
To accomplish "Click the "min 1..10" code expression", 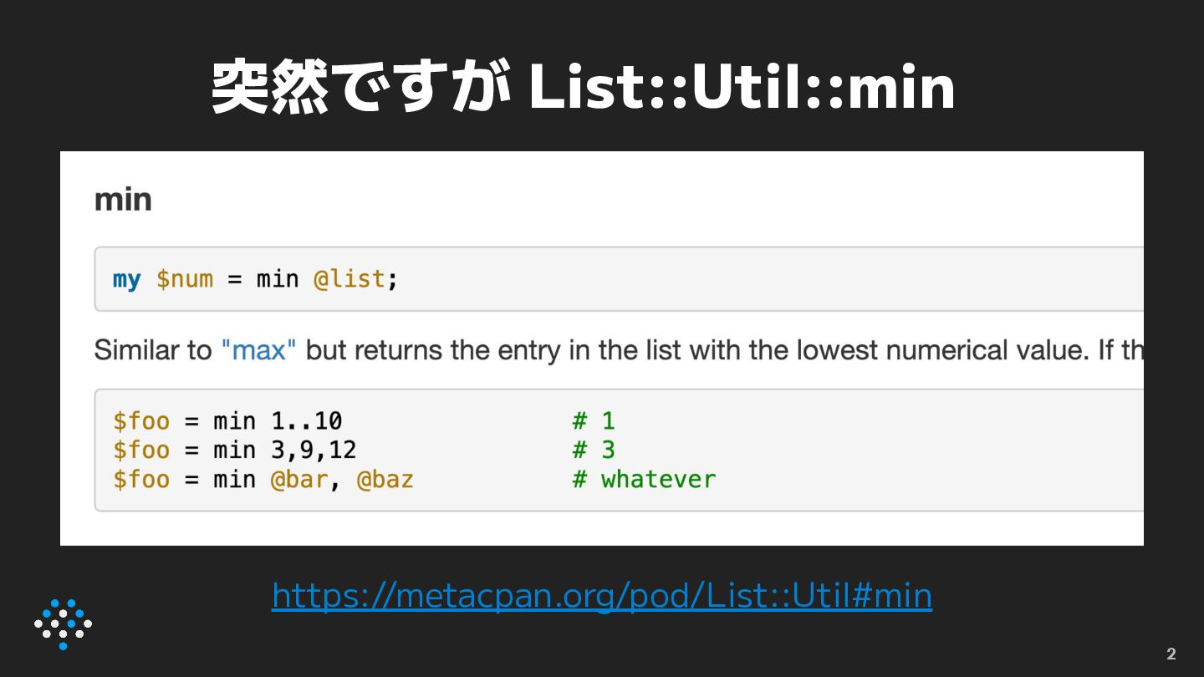I will click(278, 420).
